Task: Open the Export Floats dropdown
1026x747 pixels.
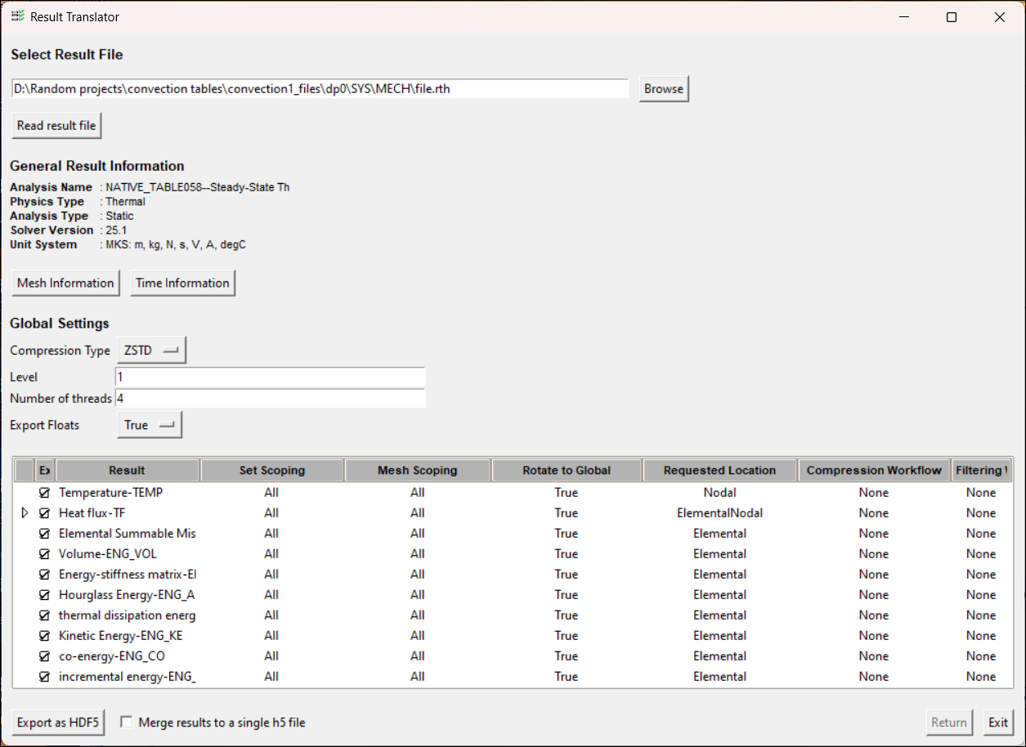Action: pos(149,424)
